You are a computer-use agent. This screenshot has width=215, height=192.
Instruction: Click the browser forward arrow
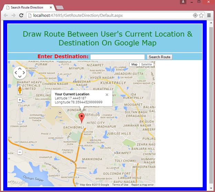[x=13, y=15]
